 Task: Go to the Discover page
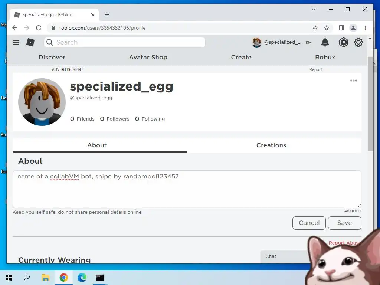52,57
